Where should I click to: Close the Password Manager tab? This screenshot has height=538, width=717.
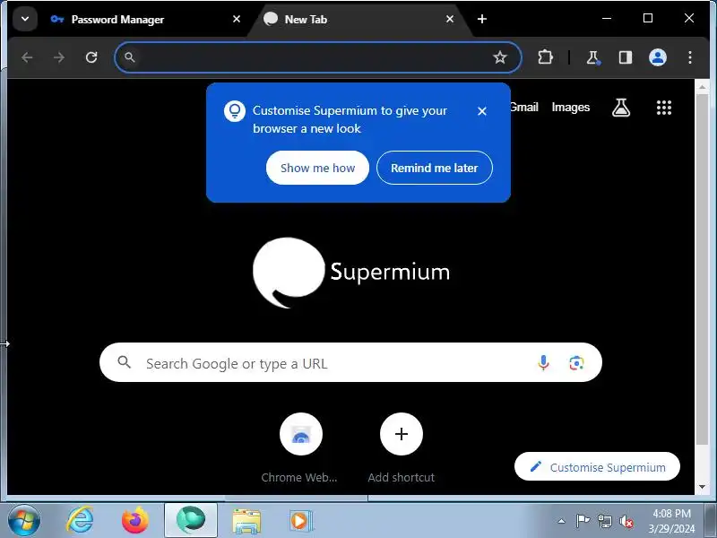coord(237,19)
